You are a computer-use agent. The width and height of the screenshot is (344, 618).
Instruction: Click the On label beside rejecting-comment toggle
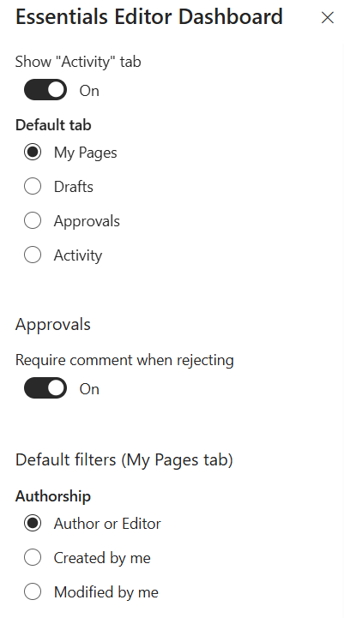pos(89,389)
